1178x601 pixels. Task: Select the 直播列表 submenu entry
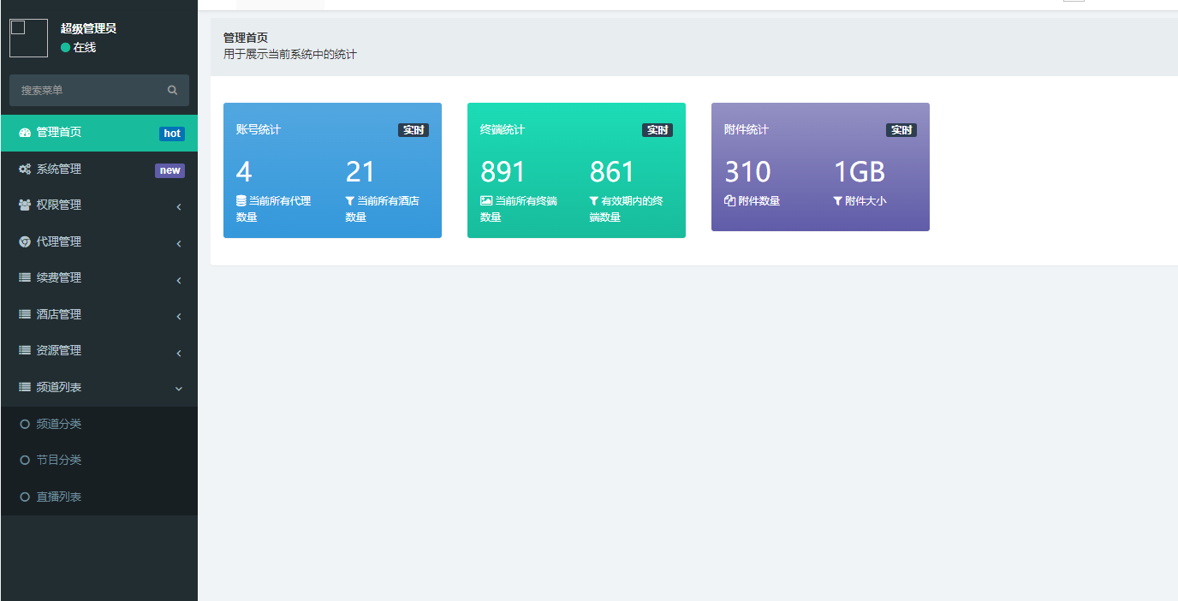[58, 497]
